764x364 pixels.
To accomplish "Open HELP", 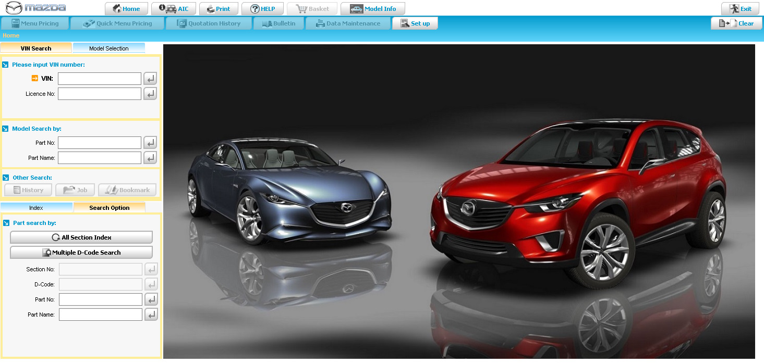I will [262, 9].
